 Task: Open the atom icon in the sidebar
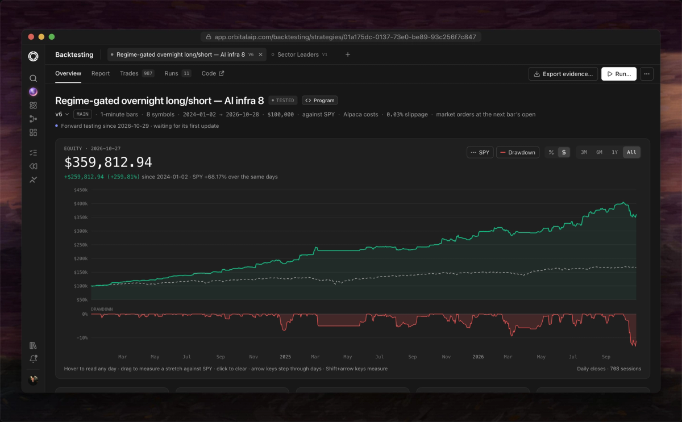click(x=33, y=105)
